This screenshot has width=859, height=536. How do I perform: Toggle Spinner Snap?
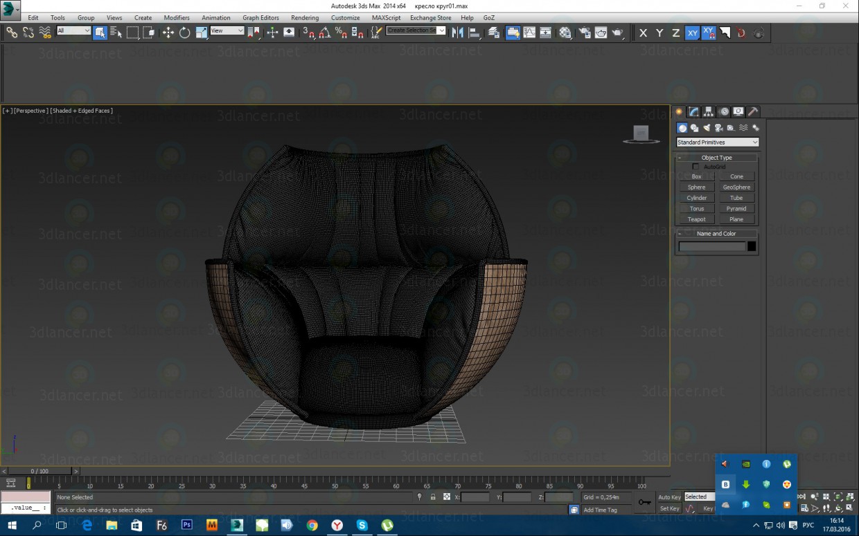pos(357,32)
